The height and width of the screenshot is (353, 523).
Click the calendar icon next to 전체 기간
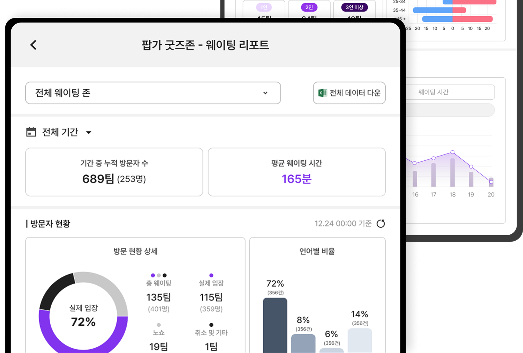(x=31, y=132)
